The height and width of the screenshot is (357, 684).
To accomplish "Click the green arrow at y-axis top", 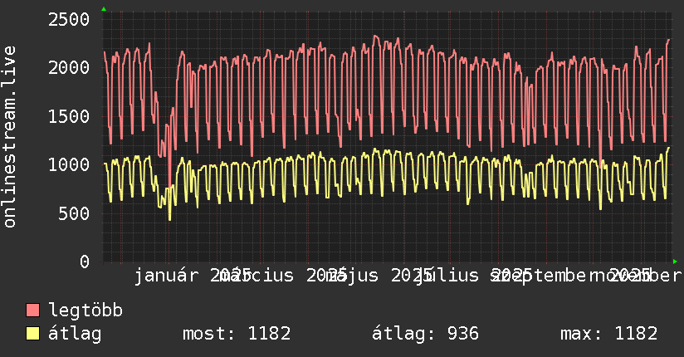I will 104,9.
